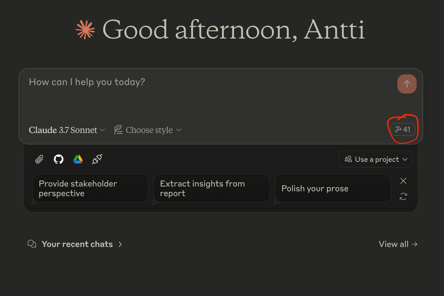Open the Use a project dropdown
Screen dimensions: 444x296
point(376,159)
